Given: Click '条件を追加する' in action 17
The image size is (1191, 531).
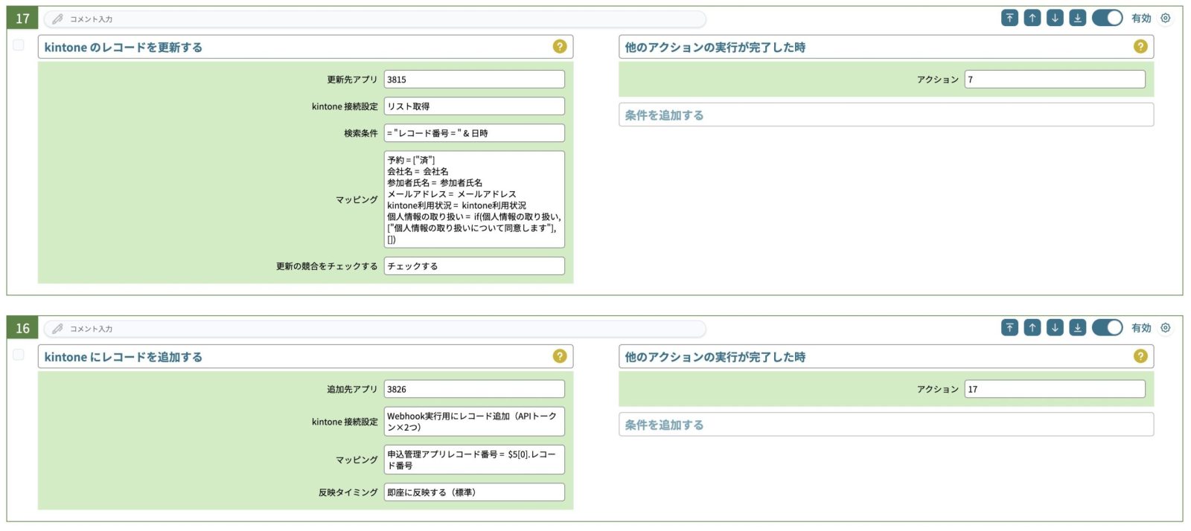Looking at the screenshot, I should (664, 115).
